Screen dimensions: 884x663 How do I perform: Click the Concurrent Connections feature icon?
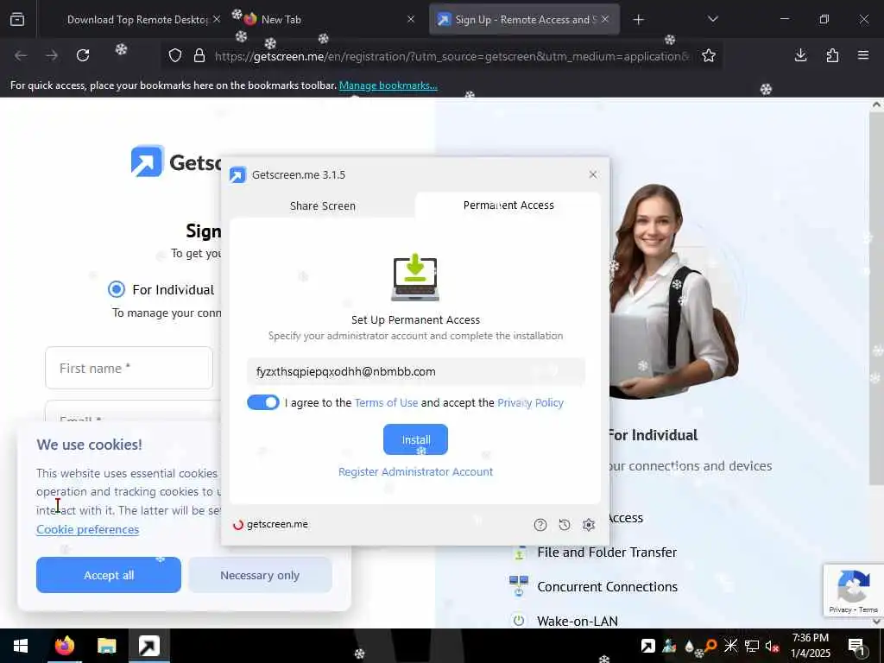click(x=519, y=586)
